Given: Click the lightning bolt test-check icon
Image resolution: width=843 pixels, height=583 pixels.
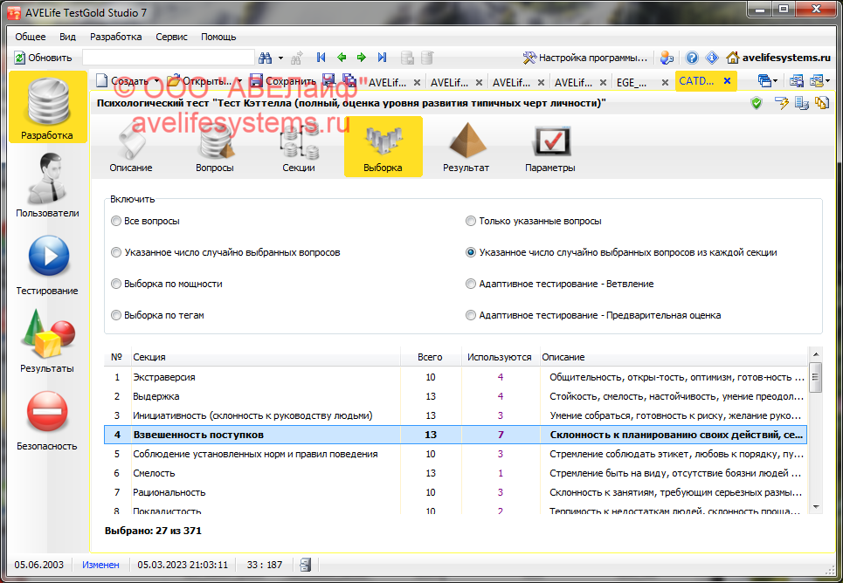Looking at the screenshot, I should pos(780,102).
